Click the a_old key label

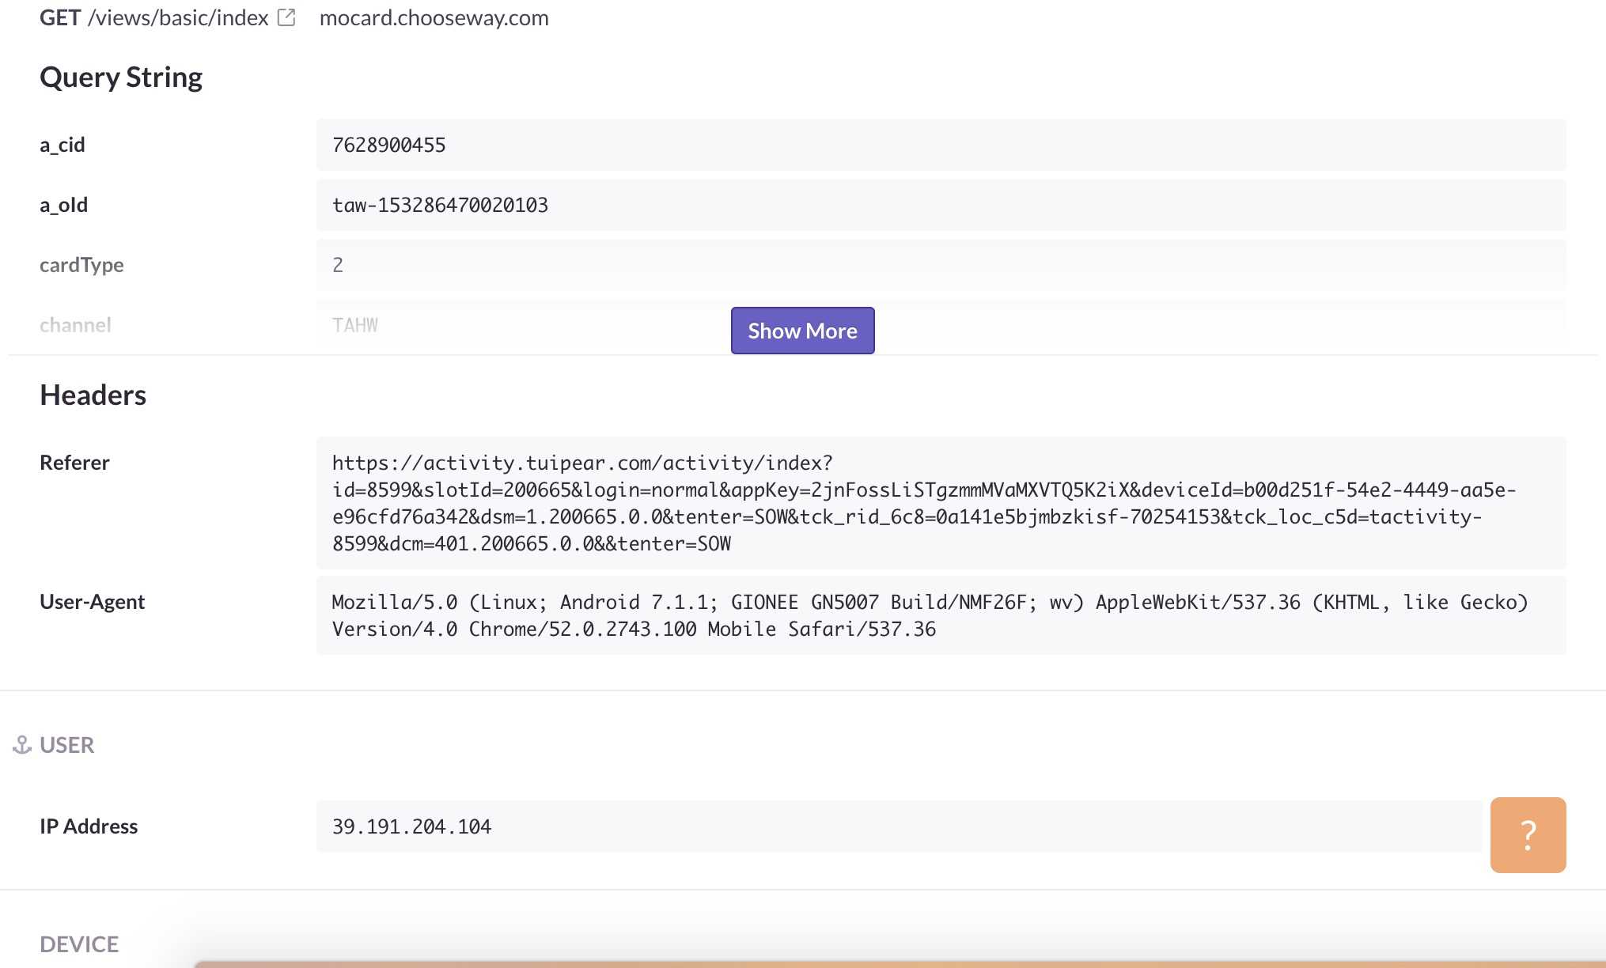pyautogui.click(x=63, y=205)
